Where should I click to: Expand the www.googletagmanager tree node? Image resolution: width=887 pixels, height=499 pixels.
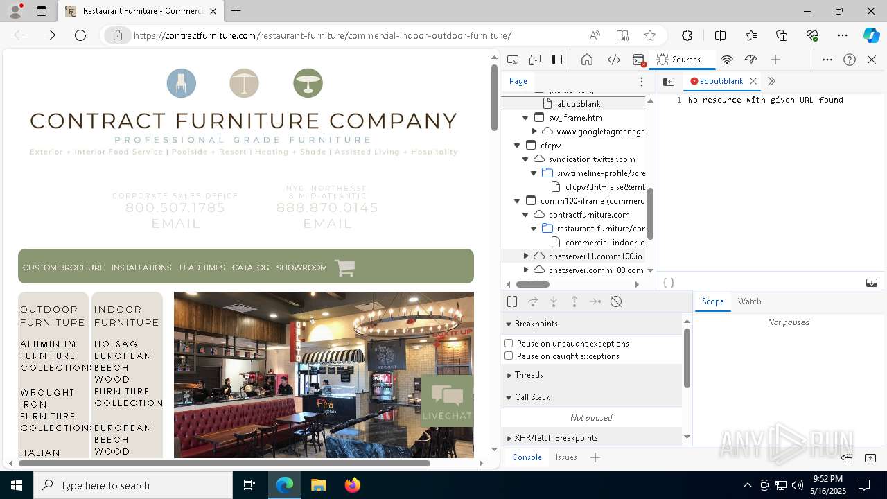pos(534,132)
